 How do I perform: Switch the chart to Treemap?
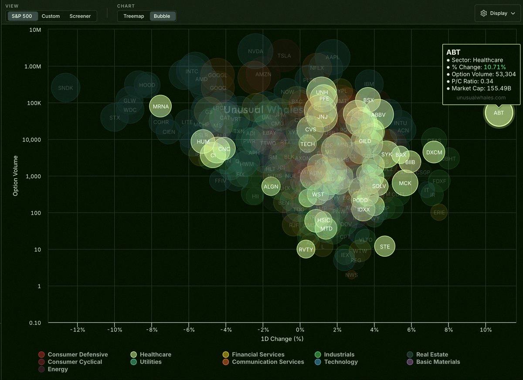pos(134,16)
